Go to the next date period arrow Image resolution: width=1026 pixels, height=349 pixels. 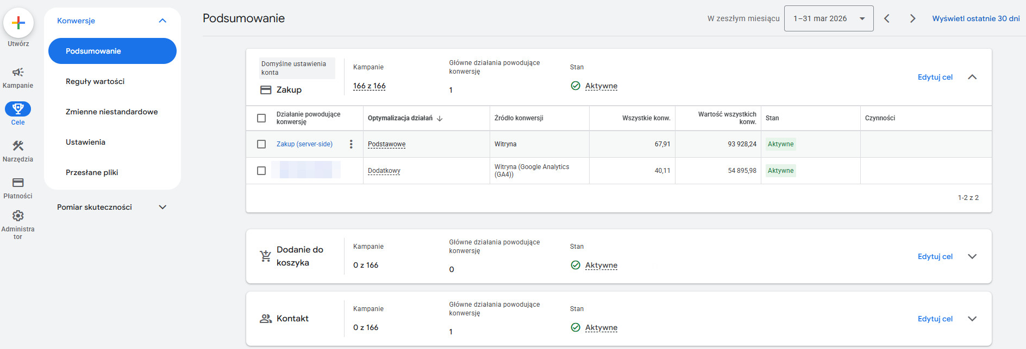pos(912,18)
